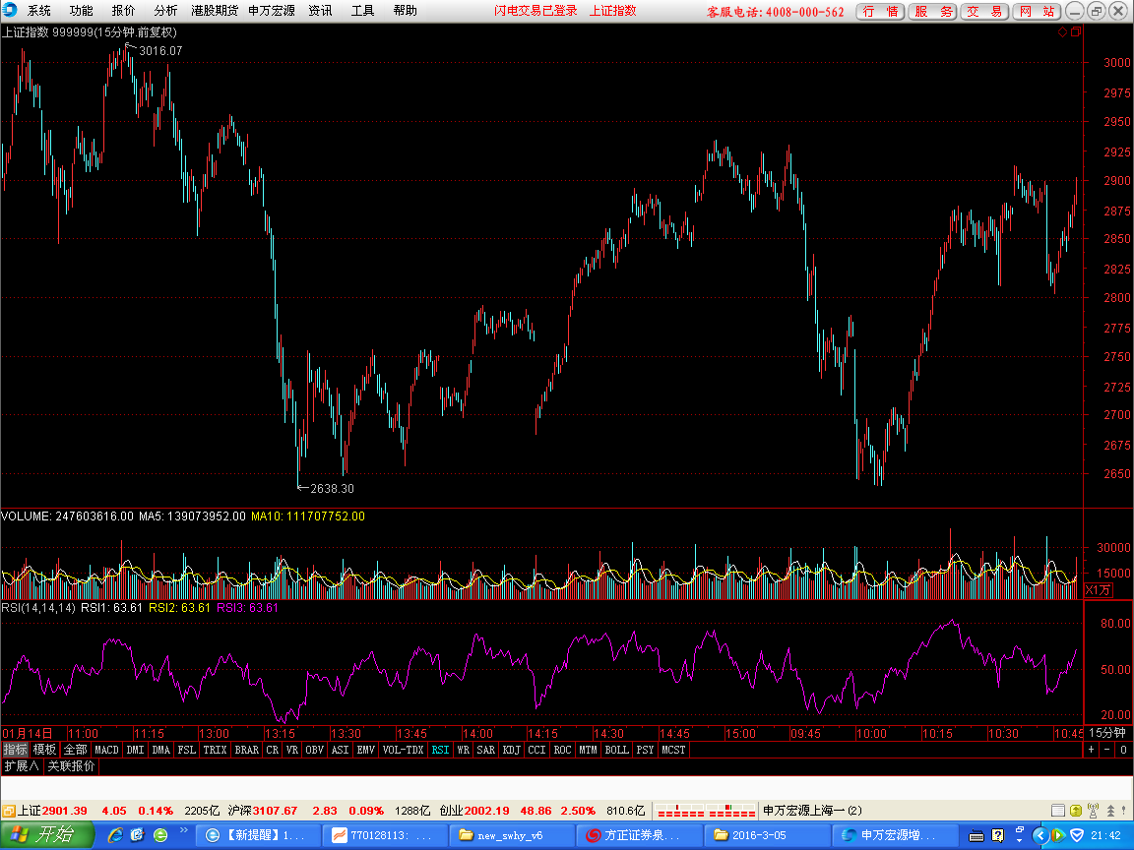Click the 行情 button
This screenshot has width=1134, height=850.
pos(880,12)
